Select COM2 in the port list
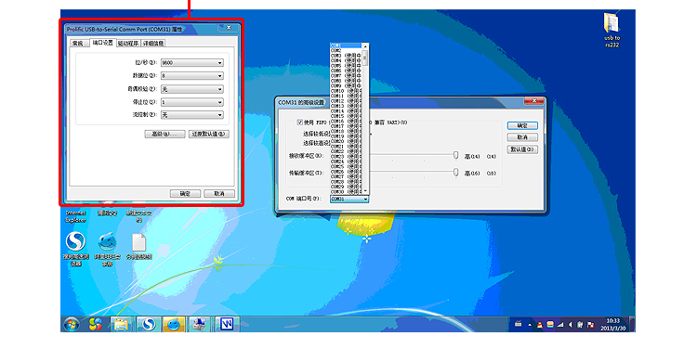The height and width of the screenshot is (349, 697). (347, 51)
